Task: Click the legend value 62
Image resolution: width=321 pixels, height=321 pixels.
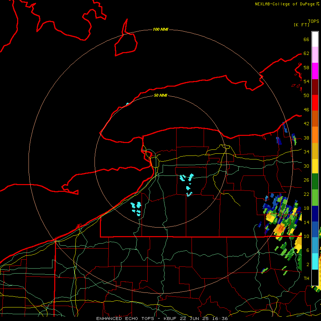Action: click(x=306, y=53)
